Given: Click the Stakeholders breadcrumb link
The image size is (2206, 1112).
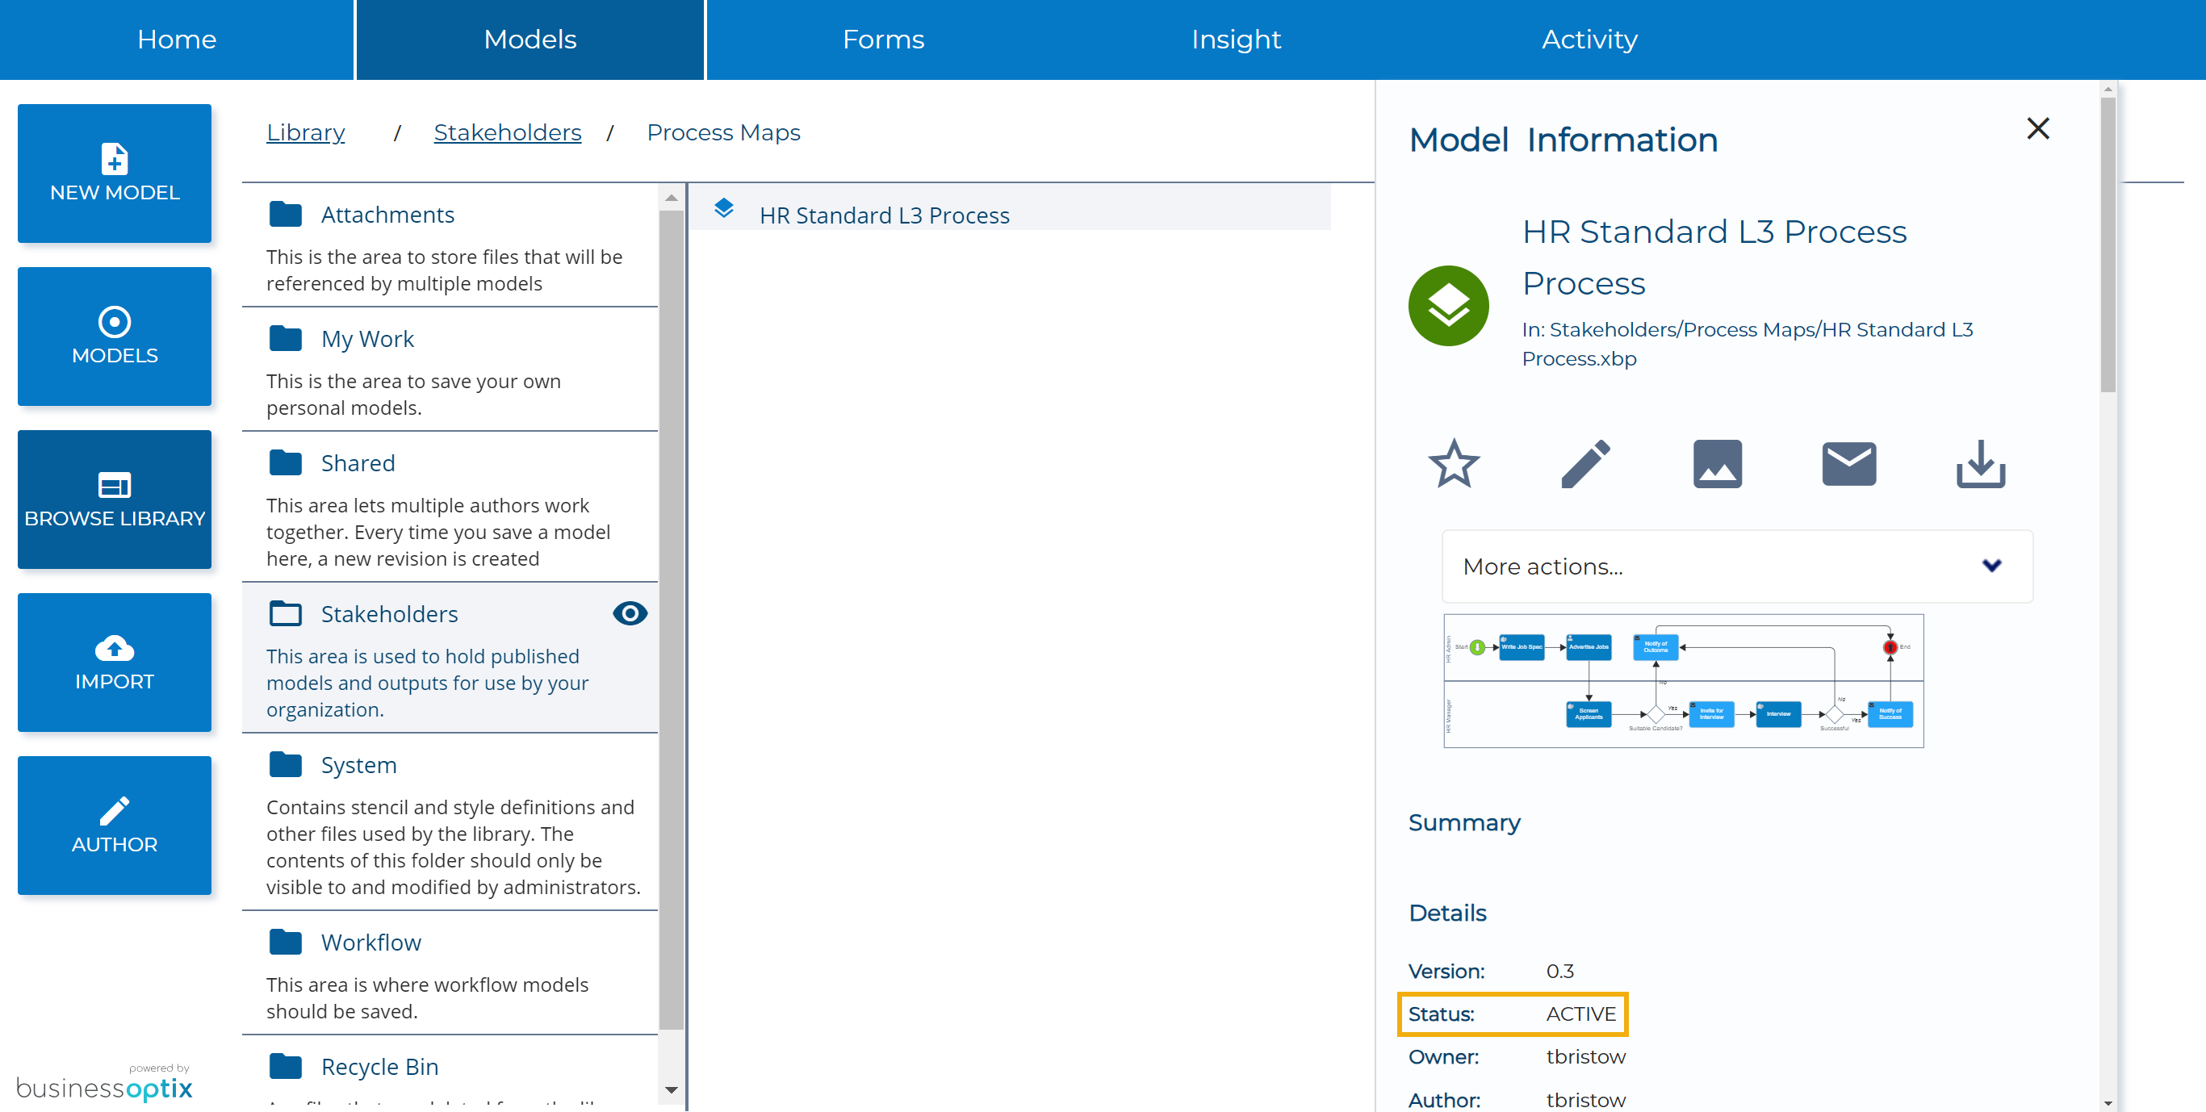Looking at the screenshot, I should tap(507, 132).
